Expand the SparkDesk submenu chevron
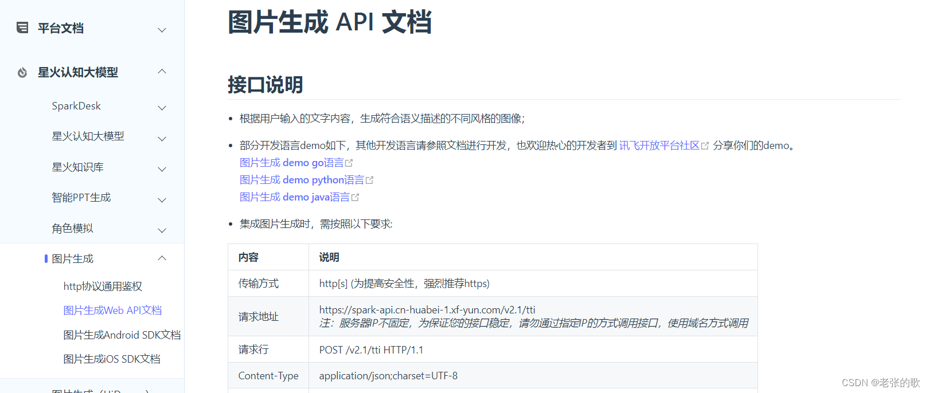The image size is (929, 393). (x=162, y=108)
